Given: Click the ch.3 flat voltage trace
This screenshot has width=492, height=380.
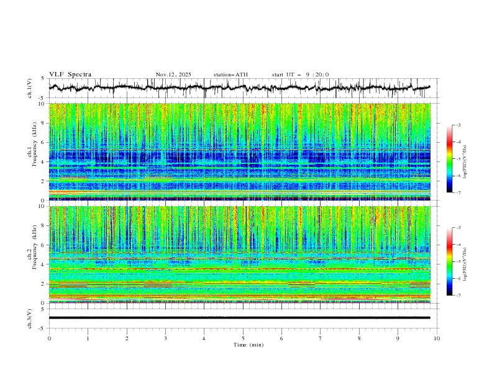Looking at the screenshot, I should (240, 318).
